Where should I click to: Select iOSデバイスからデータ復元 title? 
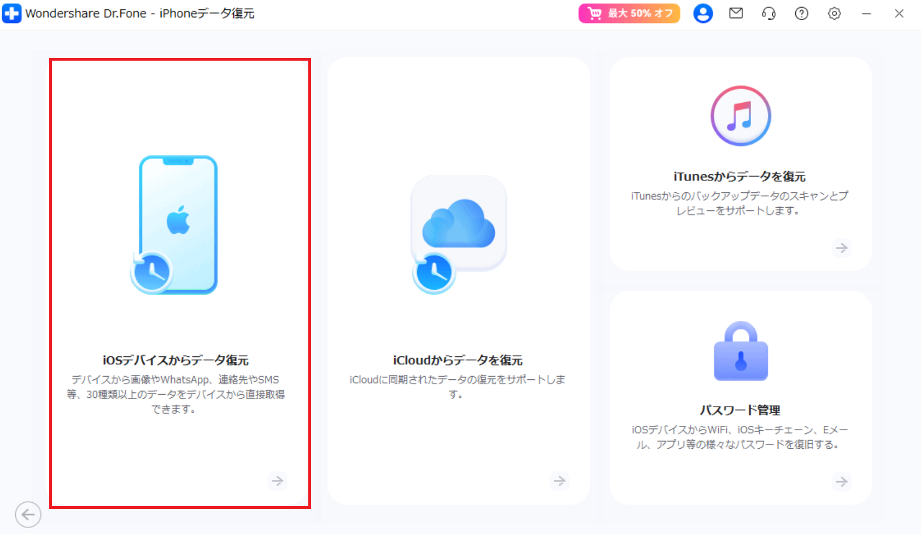[x=175, y=360]
